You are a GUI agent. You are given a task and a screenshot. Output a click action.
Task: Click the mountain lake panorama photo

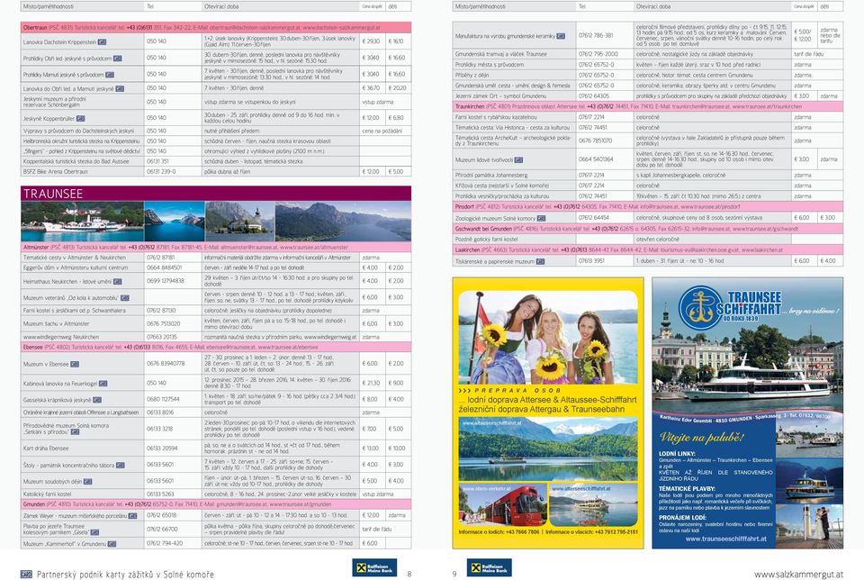coord(343,222)
